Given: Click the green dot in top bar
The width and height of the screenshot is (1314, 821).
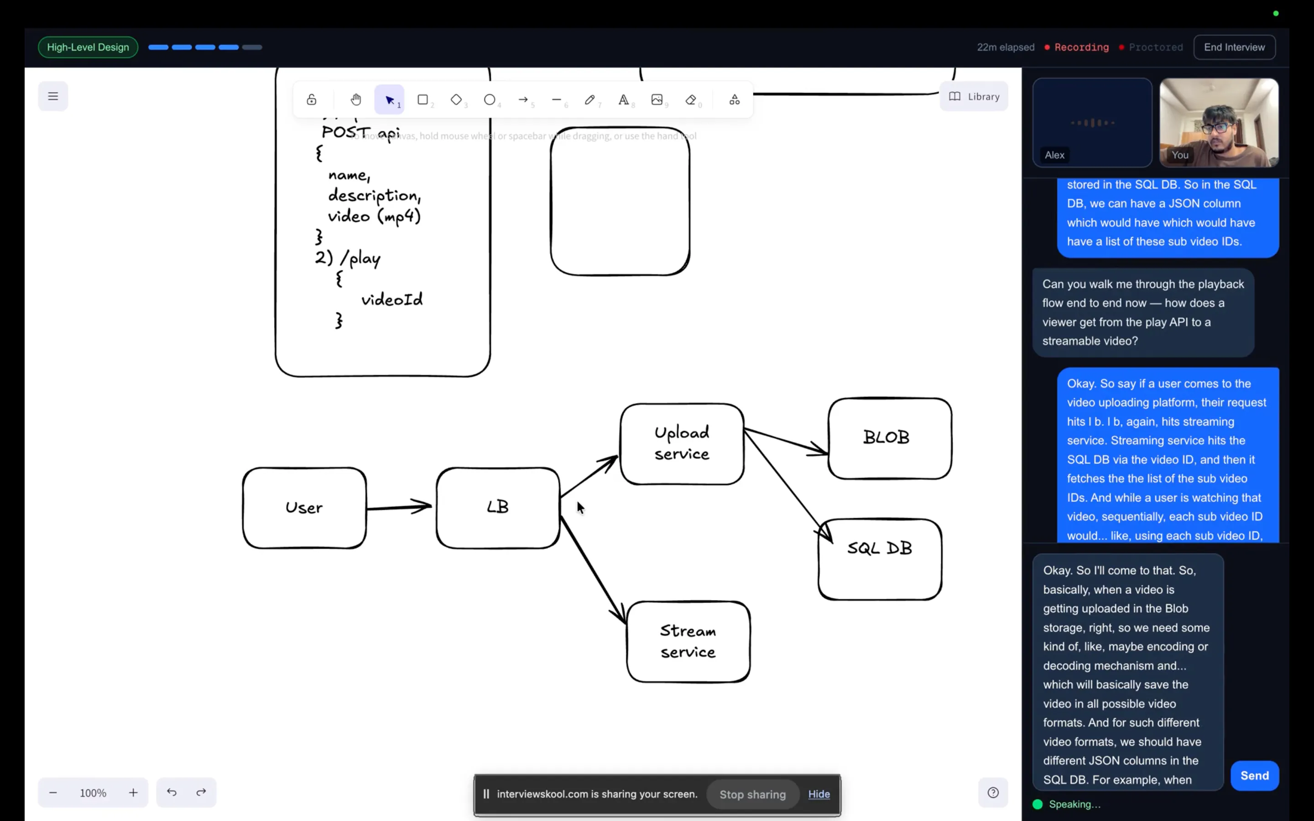Looking at the screenshot, I should [x=1276, y=13].
